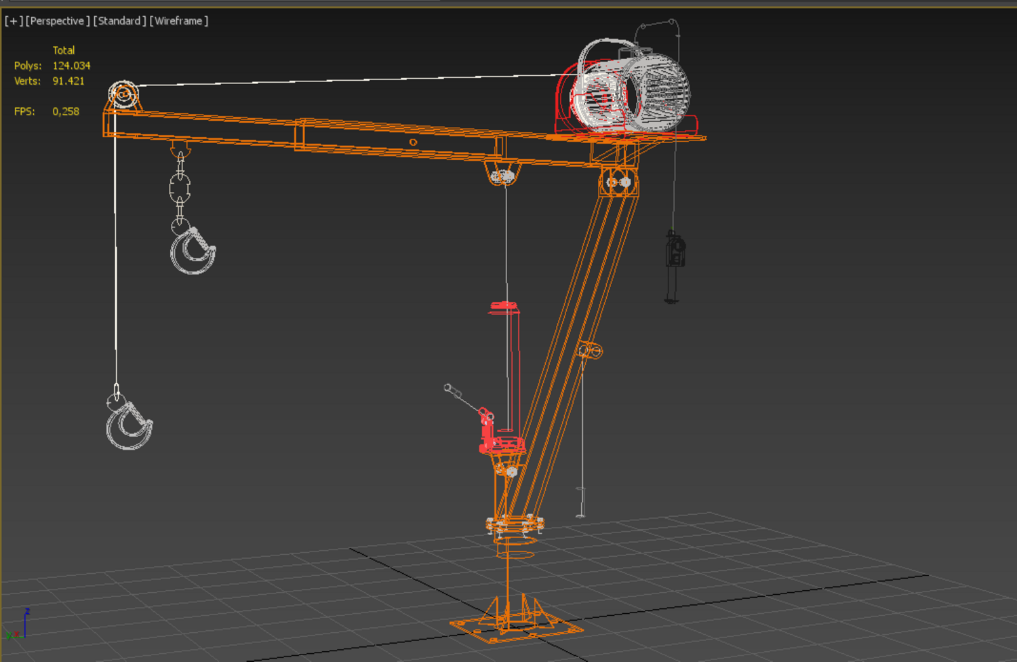Open the Perspective point-of-view viewport menu
Image resolution: width=1017 pixels, height=662 pixels.
point(58,21)
